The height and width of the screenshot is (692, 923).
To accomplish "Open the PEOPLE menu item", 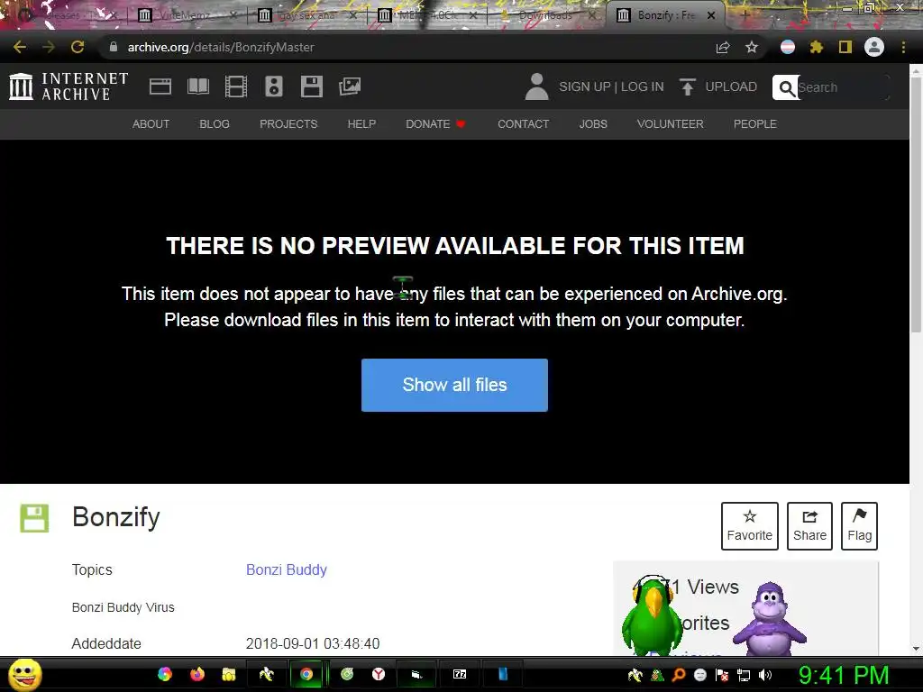I will (754, 124).
